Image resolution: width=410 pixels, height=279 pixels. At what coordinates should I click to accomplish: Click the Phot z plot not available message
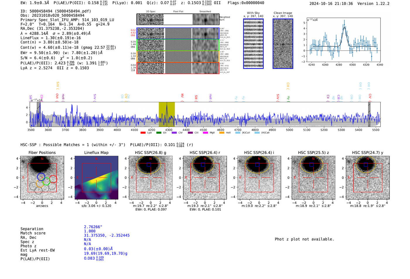[x=304, y=239]
